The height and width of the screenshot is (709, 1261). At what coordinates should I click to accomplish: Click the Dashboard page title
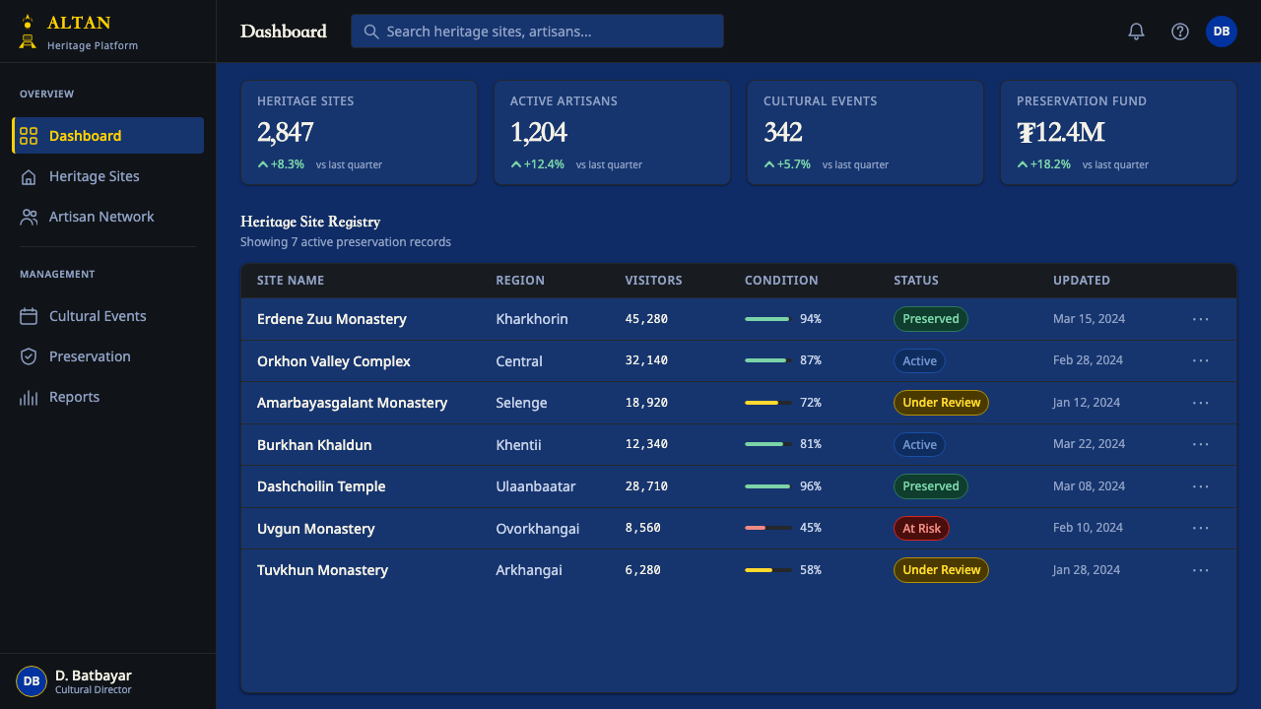pyautogui.click(x=284, y=32)
